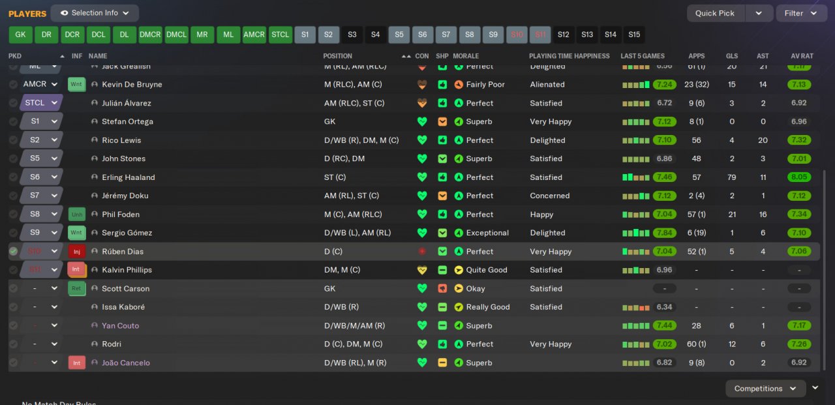This screenshot has height=405, width=835.
Task: Click the player profile icon for Erling Haaland
Action: click(95, 177)
